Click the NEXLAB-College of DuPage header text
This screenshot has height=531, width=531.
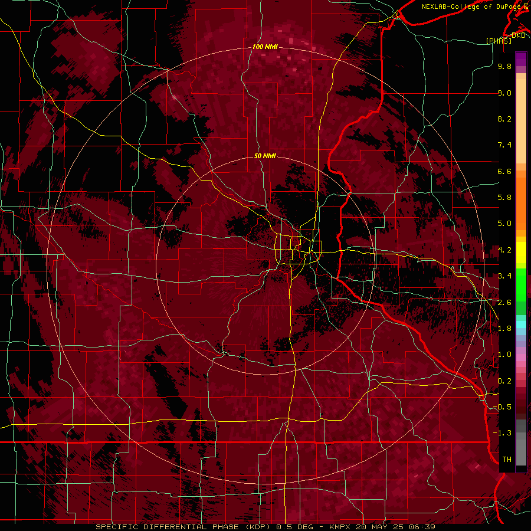pyautogui.click(x=472, y=6)
